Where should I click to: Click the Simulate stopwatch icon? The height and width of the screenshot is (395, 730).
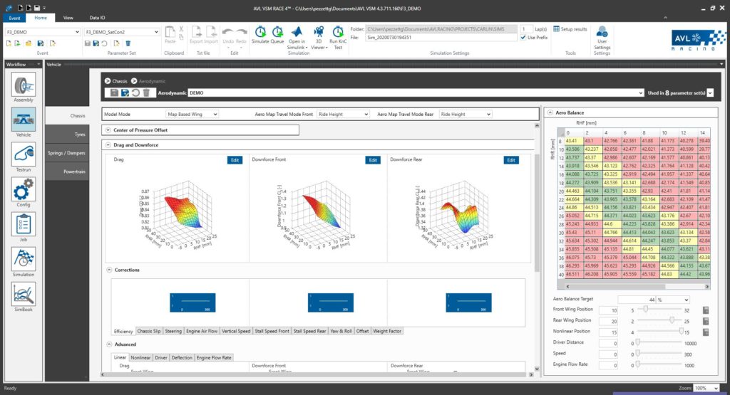(260, 31)
